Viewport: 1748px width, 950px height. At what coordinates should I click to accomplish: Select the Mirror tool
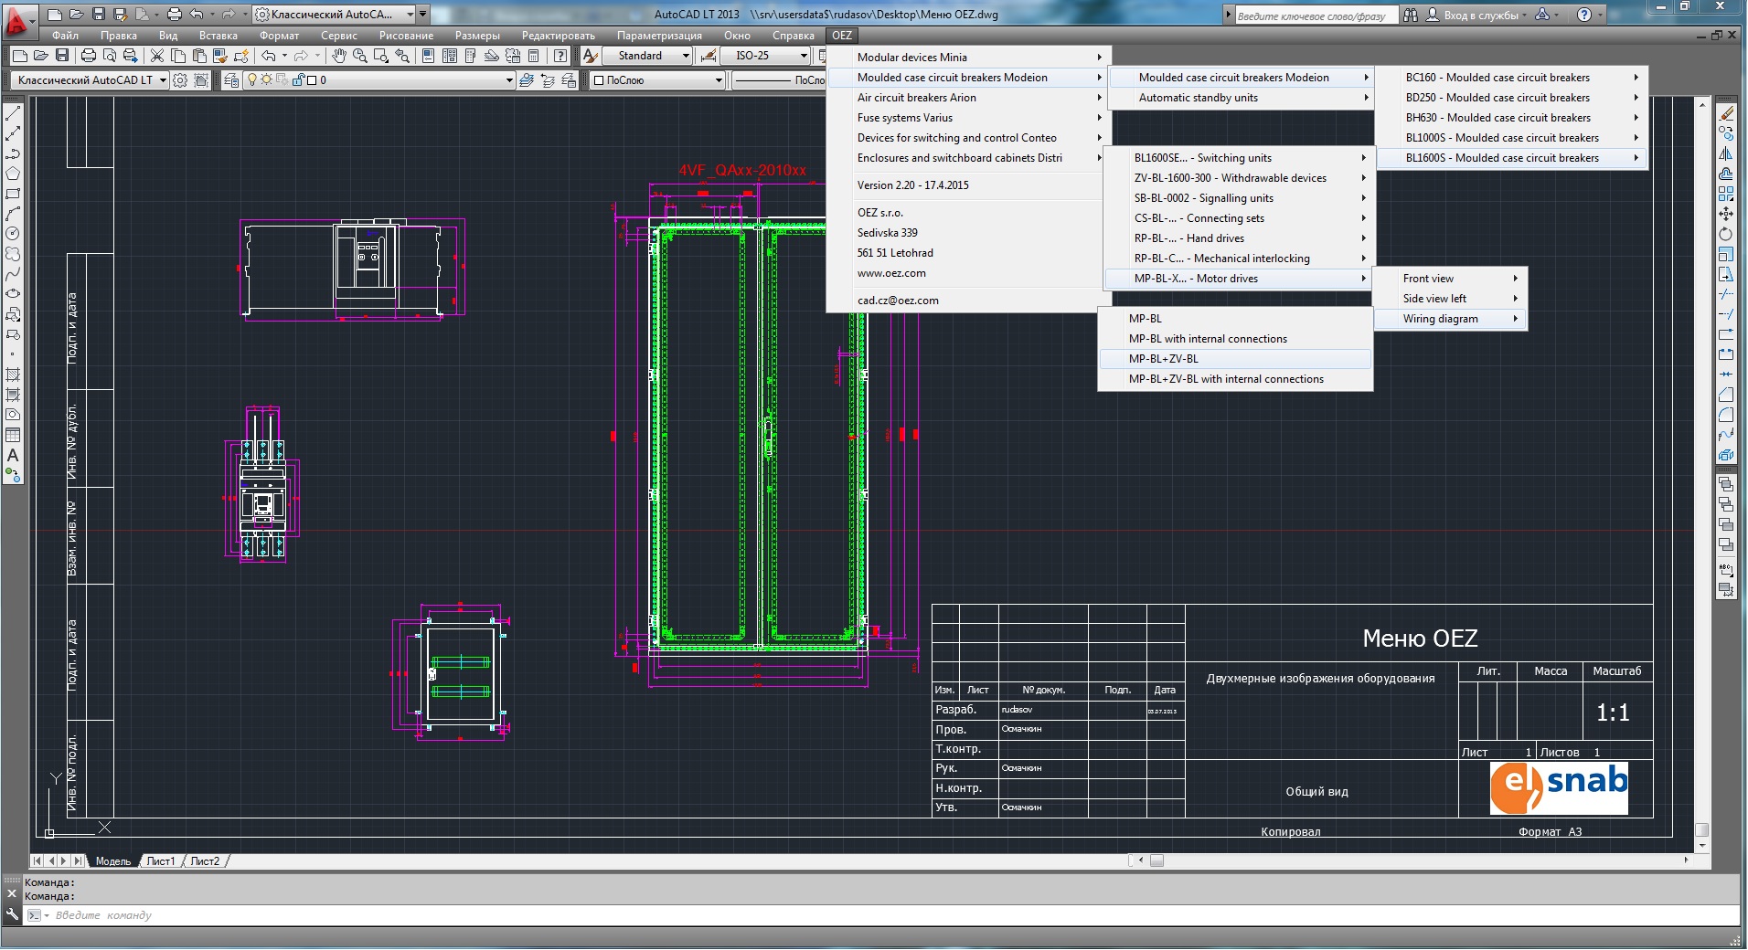point(1727,152)
